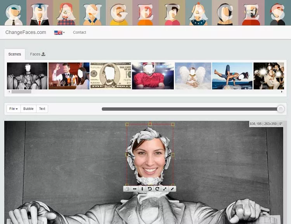This screenshot has width=291, height=224.
Task: Rotate the face counterclockwise
Action: (150, 189)
